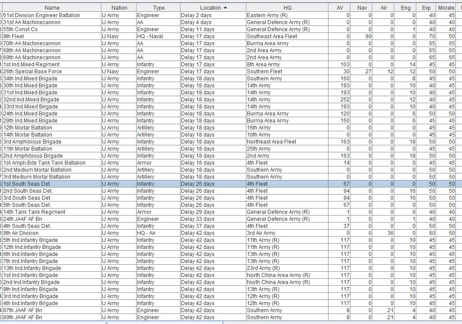
Task: Sort by Air column header
Action: pos(383,7)
